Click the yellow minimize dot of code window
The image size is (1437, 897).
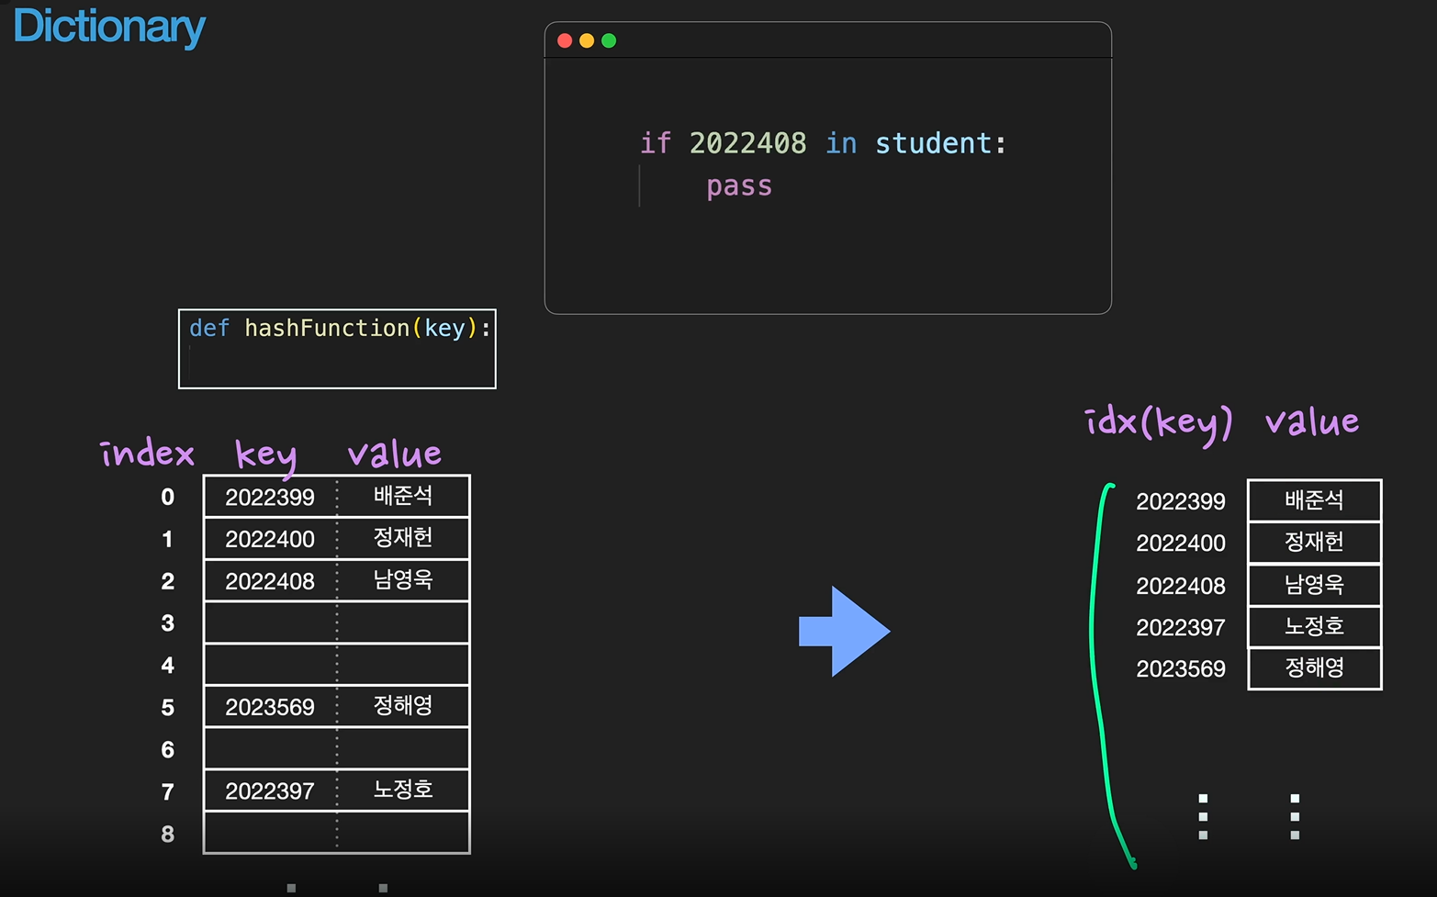pos(587,40)
